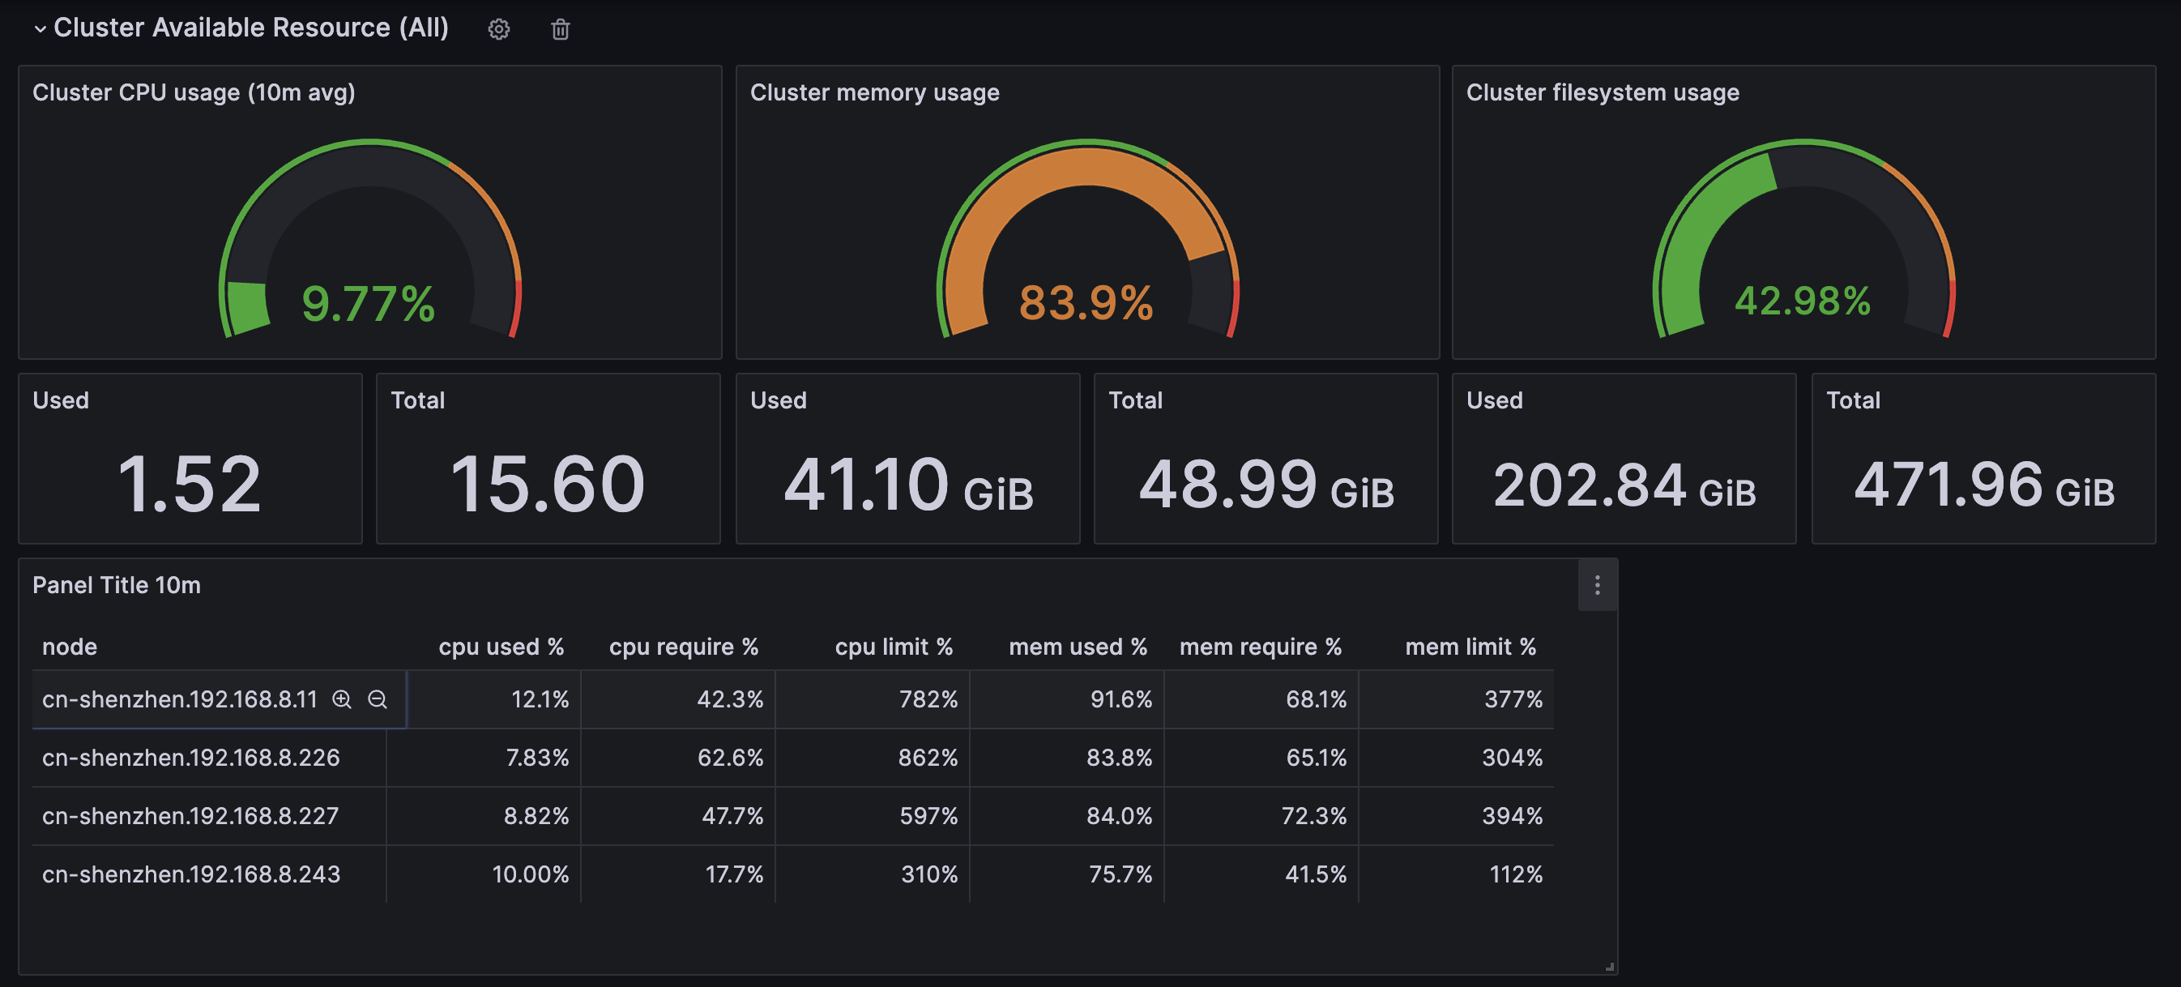Delete row using trash icon
This screenshot has height=987, width=2181.
560,30
